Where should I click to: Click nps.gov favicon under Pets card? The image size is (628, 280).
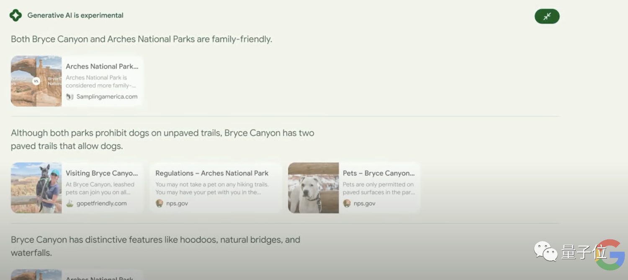(347, 203)
